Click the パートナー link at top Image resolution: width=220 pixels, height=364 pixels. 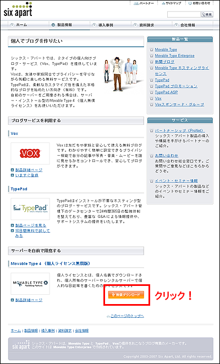point(144,3)
